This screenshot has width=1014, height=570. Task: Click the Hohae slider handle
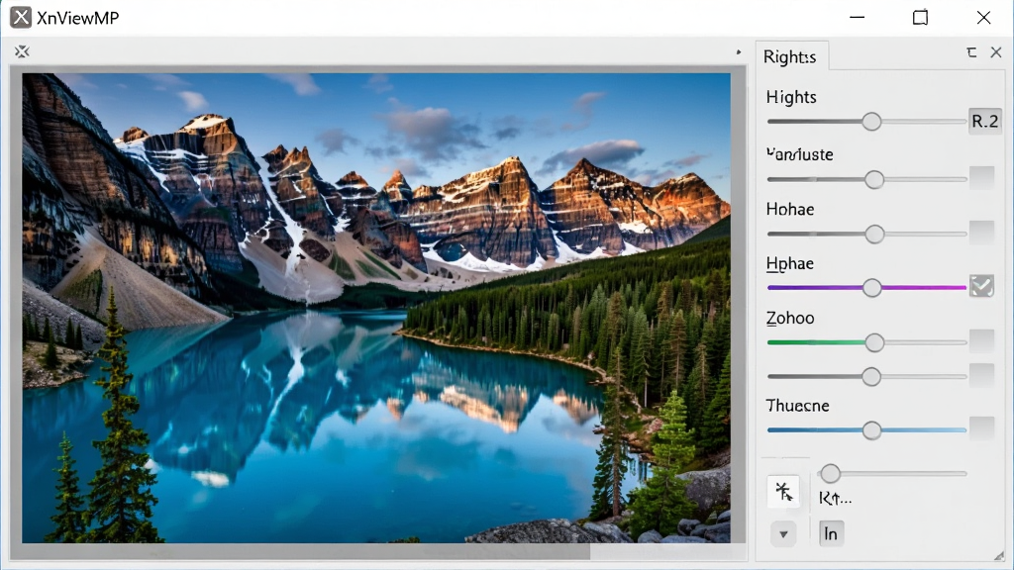(x=875, y=234)
